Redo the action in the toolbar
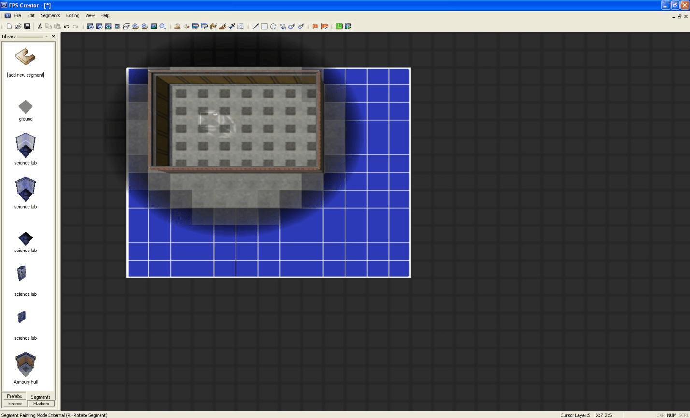The height and width of the screenshot is (418, 690). coord(76,27)
